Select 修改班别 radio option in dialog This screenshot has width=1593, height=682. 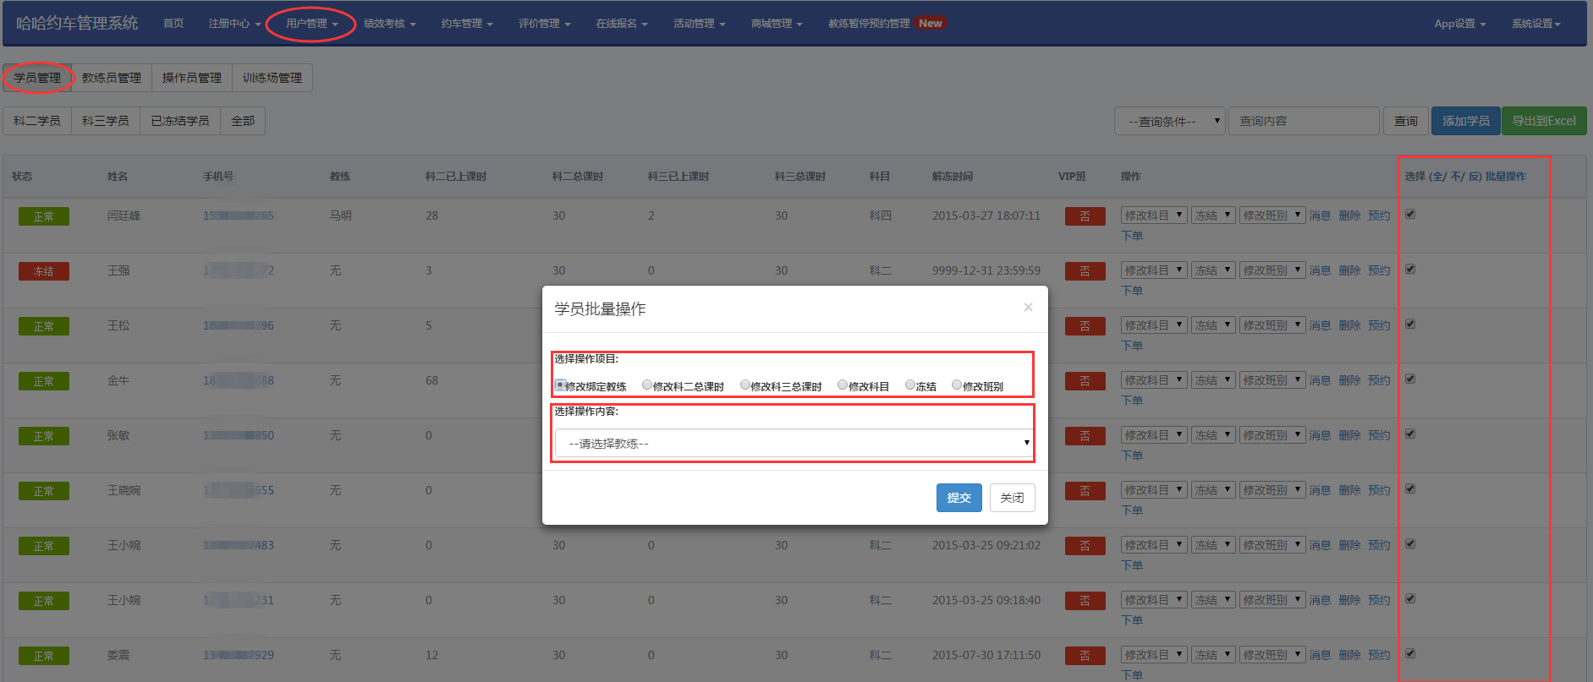pyautogui.click(x=957, y=385)
